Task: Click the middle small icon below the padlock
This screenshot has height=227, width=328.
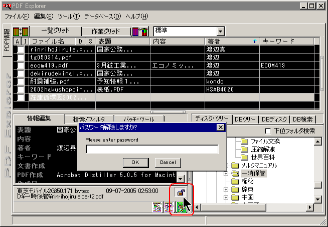Action: pos(169,207)
